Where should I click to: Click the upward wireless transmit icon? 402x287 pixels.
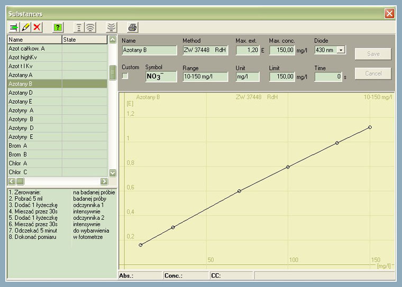[x=90, y=27]
